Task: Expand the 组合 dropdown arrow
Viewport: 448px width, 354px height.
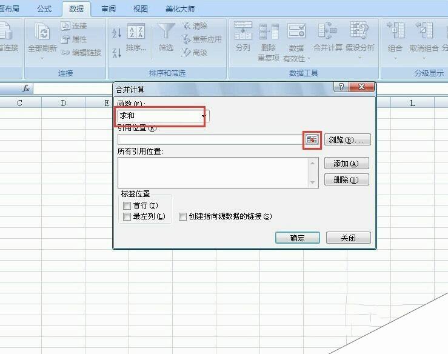Action: coord(395,59)
